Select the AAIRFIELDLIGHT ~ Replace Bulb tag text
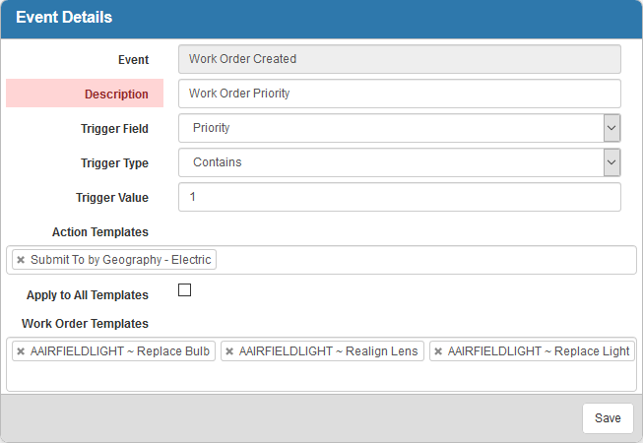This screenshot has width=643, height=443. 120,351
